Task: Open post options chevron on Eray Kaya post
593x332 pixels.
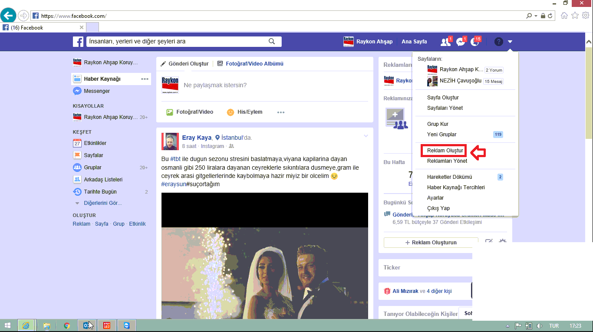Action: (x=366, y=136)
